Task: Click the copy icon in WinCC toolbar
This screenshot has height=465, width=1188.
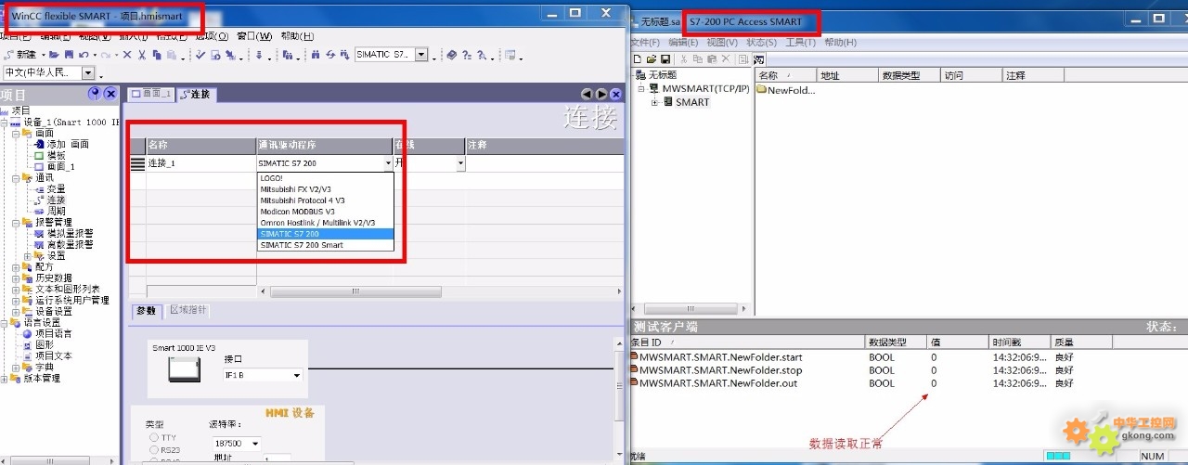Action: pos(157,55)
